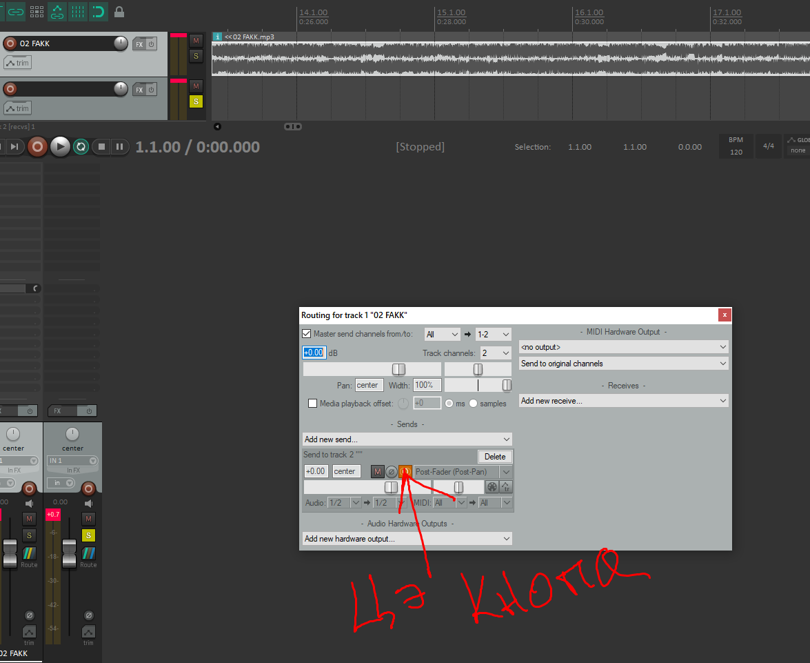Open the master send 'All' channels dropdown
This screenshot has height=663, width=810.
pyautogui.click(x=442, y=335)
